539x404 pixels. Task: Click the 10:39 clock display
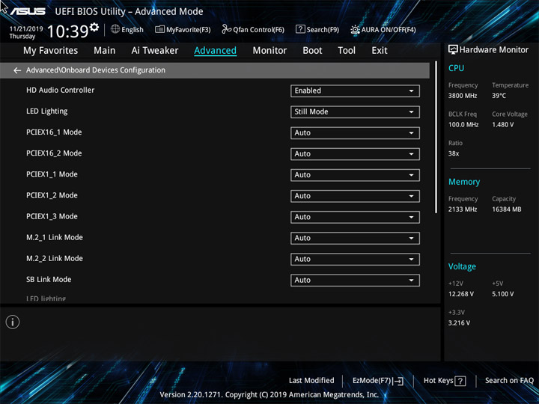tap(67, 31)
